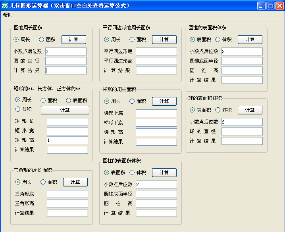
Task: Click the 圆柱底面半径 input field
Action: pyautogui.click(x=156, y=194)
